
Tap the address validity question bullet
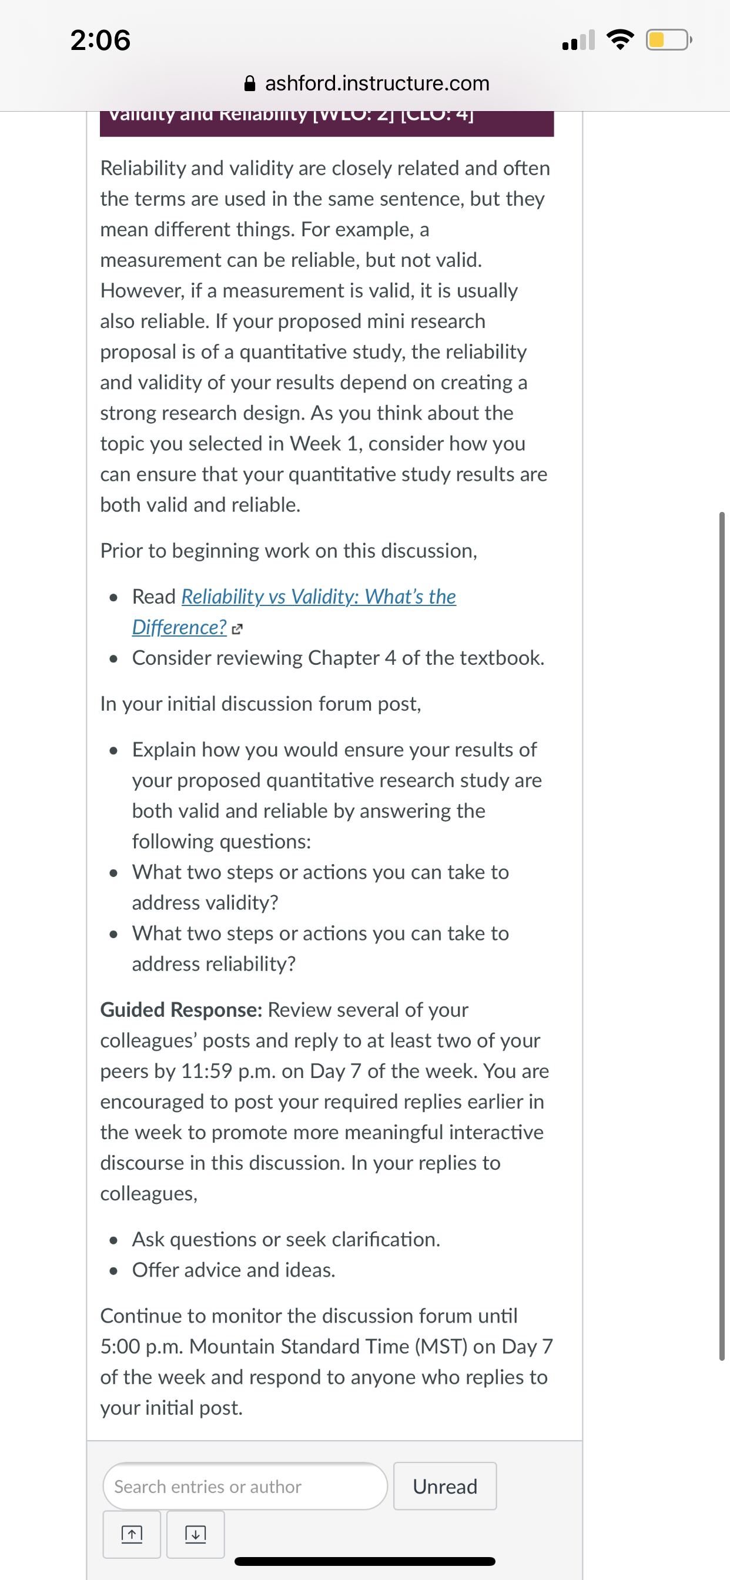click(x=320, y=887)
